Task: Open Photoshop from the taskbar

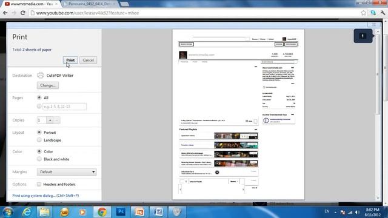Action: 121,212
